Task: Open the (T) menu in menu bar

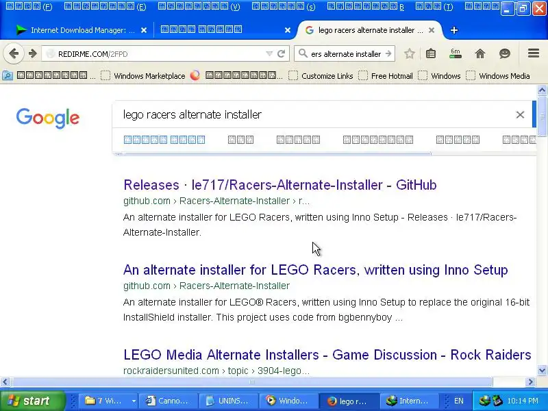Action: tap(434, 7)
